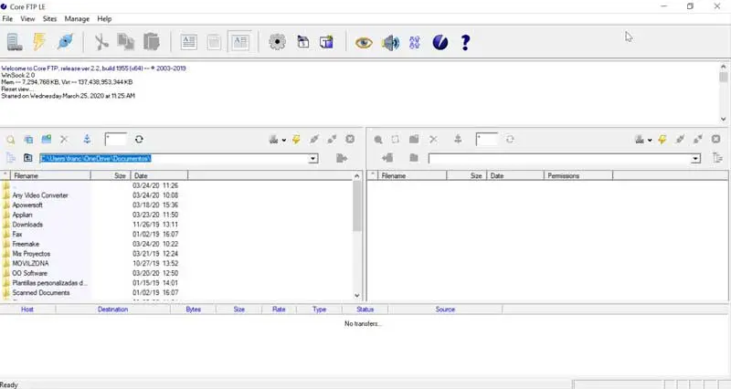The width and height of the screenshot is (731, 389).
Task: Click the Cut scissors icon
Action: [101, 42]
